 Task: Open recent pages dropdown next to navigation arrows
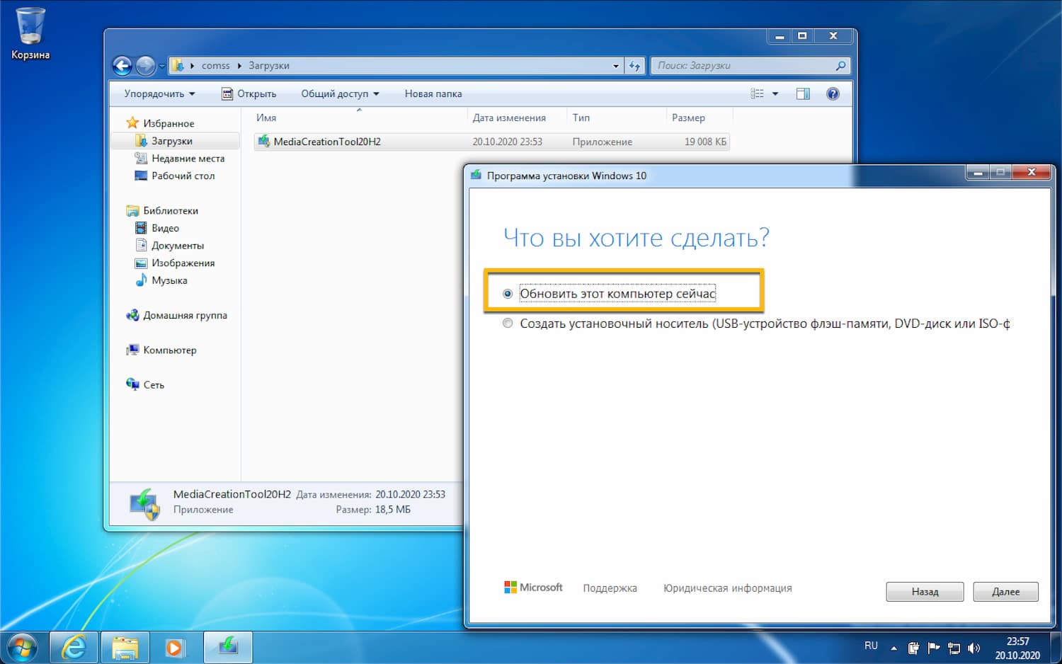(x=161, y=66)
